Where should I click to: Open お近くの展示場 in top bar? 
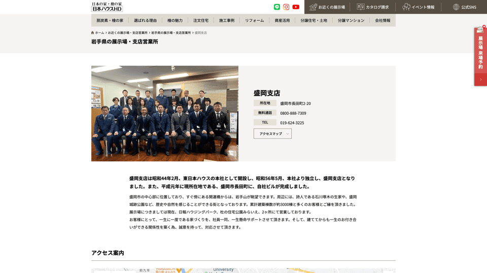click(327, 7)
